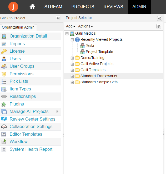
Task: Open the ADMIN menu
Action: pyautogui.click(x=139, y=7)
